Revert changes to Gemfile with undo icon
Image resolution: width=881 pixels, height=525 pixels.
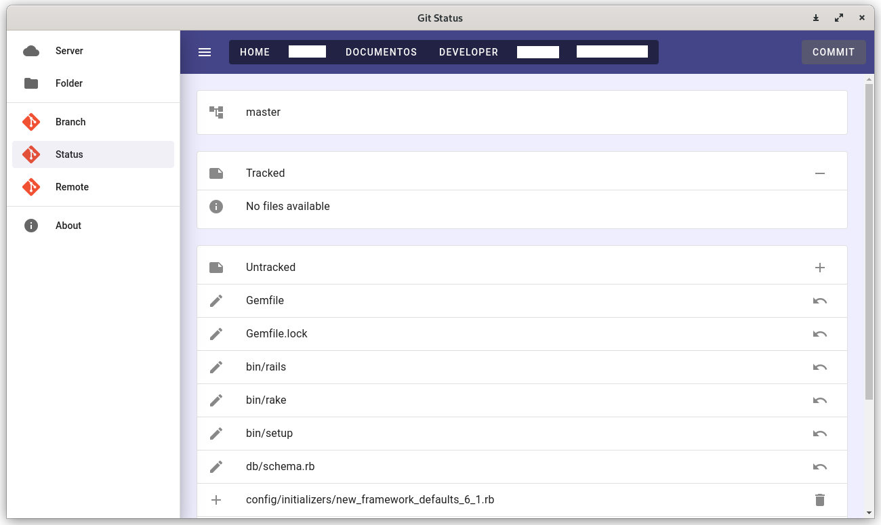coord(820,300)
